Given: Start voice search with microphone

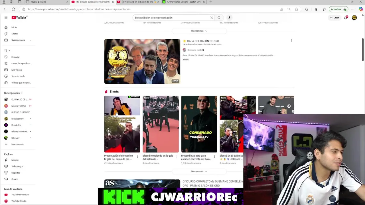Looking at the screenshot, I should coord(229,18).
